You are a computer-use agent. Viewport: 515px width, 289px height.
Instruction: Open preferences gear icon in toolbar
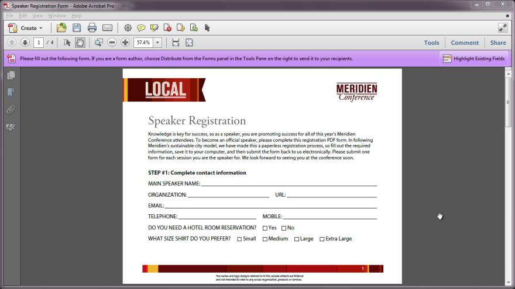(128, 28)
